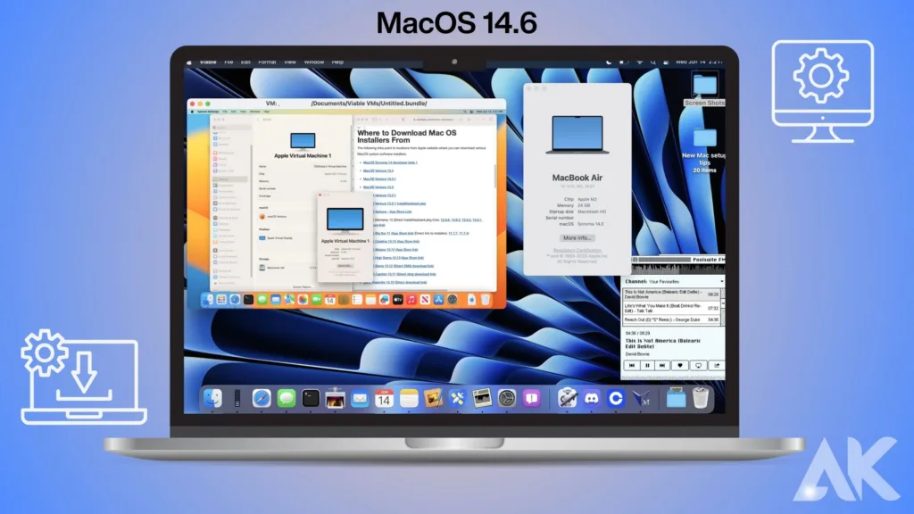Favourite the current track with the heart
The height and width of the screenshot is (514, 914).
[x=679, y=365]
